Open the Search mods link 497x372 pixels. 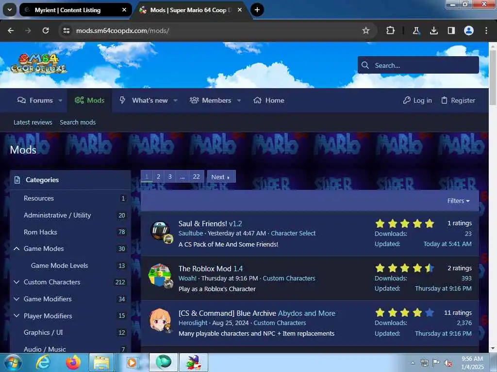[78, 122]
